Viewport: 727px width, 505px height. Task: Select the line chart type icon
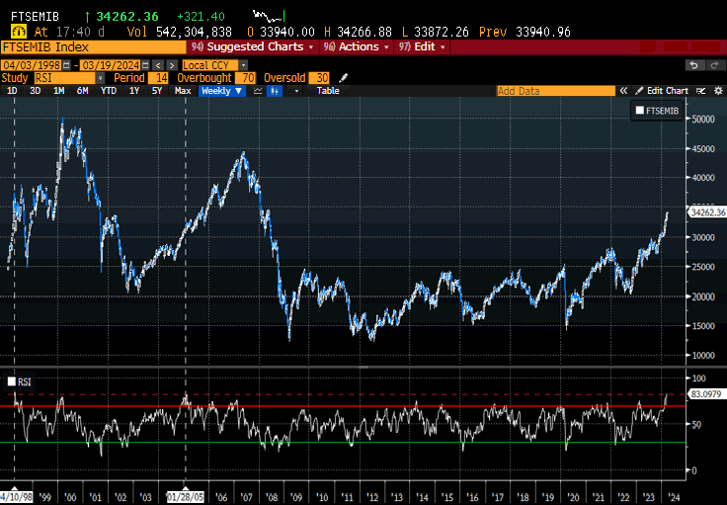click(257, 90)
